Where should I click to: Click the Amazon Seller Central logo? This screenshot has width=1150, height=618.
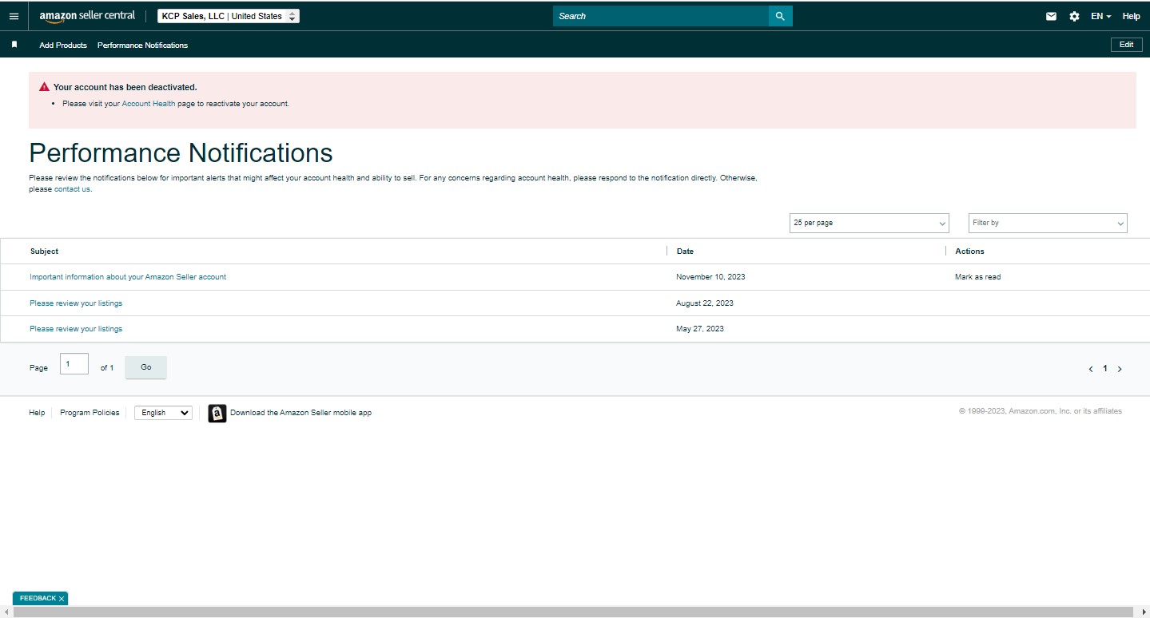[x=87, y=16]
